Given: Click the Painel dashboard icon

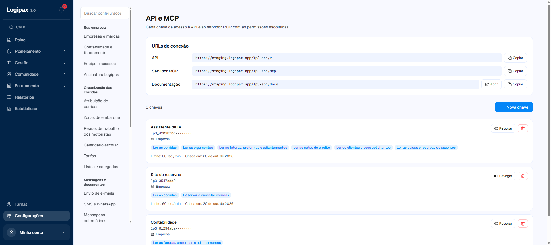Looking at the screenshot, I should click(x=9, y=40).
